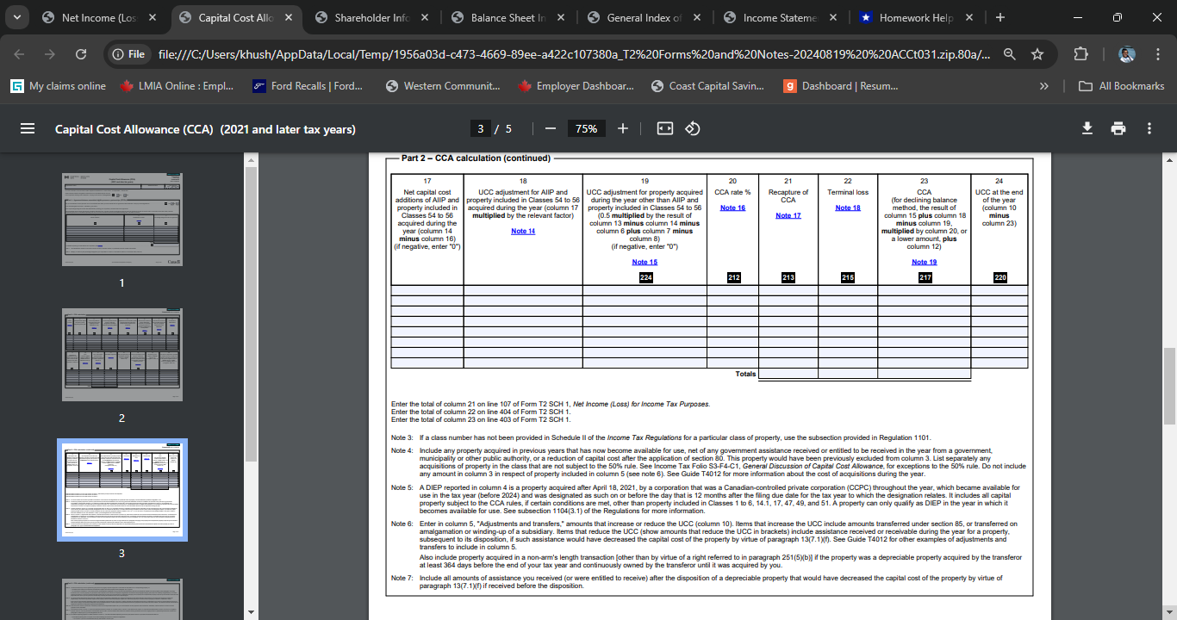Select the page 3 thumbnail
This screenshot has height=620, width=1177.
tap(121, 490)
